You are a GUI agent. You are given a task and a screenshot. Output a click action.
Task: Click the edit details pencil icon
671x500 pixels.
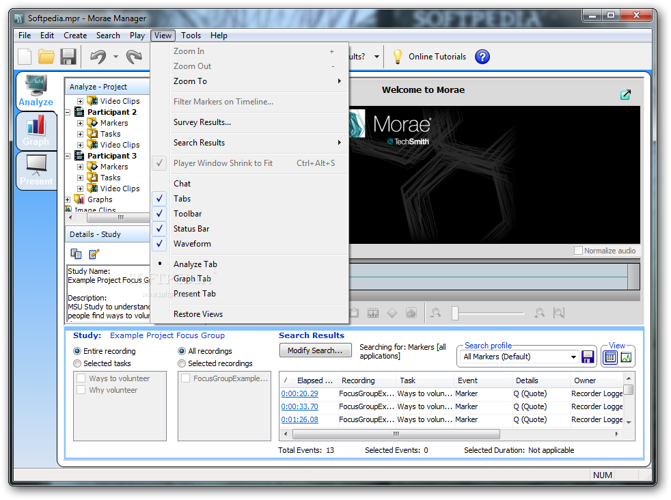pos(94,253)
